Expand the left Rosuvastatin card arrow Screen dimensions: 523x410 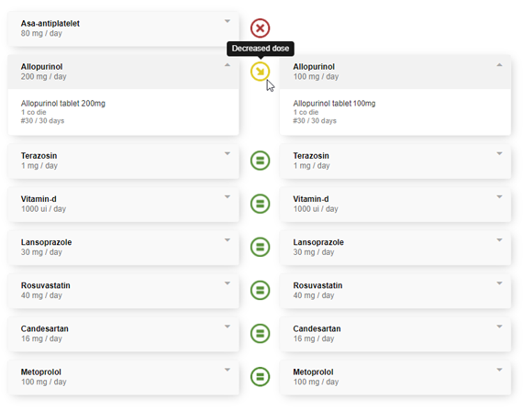[228, 283]
